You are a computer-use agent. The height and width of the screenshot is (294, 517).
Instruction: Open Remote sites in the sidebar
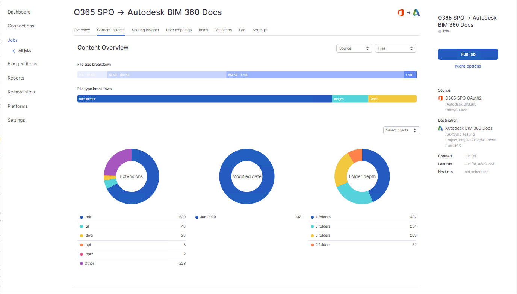[21, 92]
